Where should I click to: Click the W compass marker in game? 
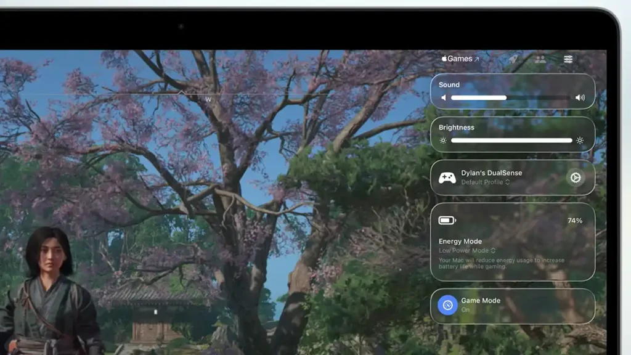(x=208, y=99)
